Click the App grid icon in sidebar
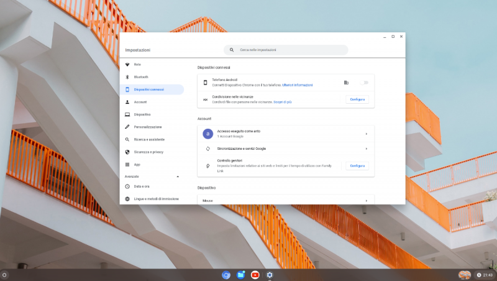Viewport: 497px width, 281px height. tap(127, 165)
